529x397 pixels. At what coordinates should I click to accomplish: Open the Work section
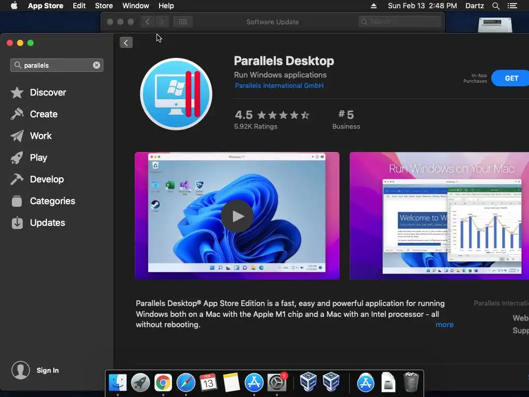point(31,136)
